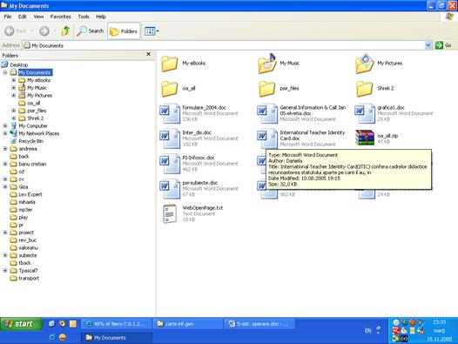Open the My Music folder icon
This screenshot has width=458, height=344.
(x=267, y=64)
